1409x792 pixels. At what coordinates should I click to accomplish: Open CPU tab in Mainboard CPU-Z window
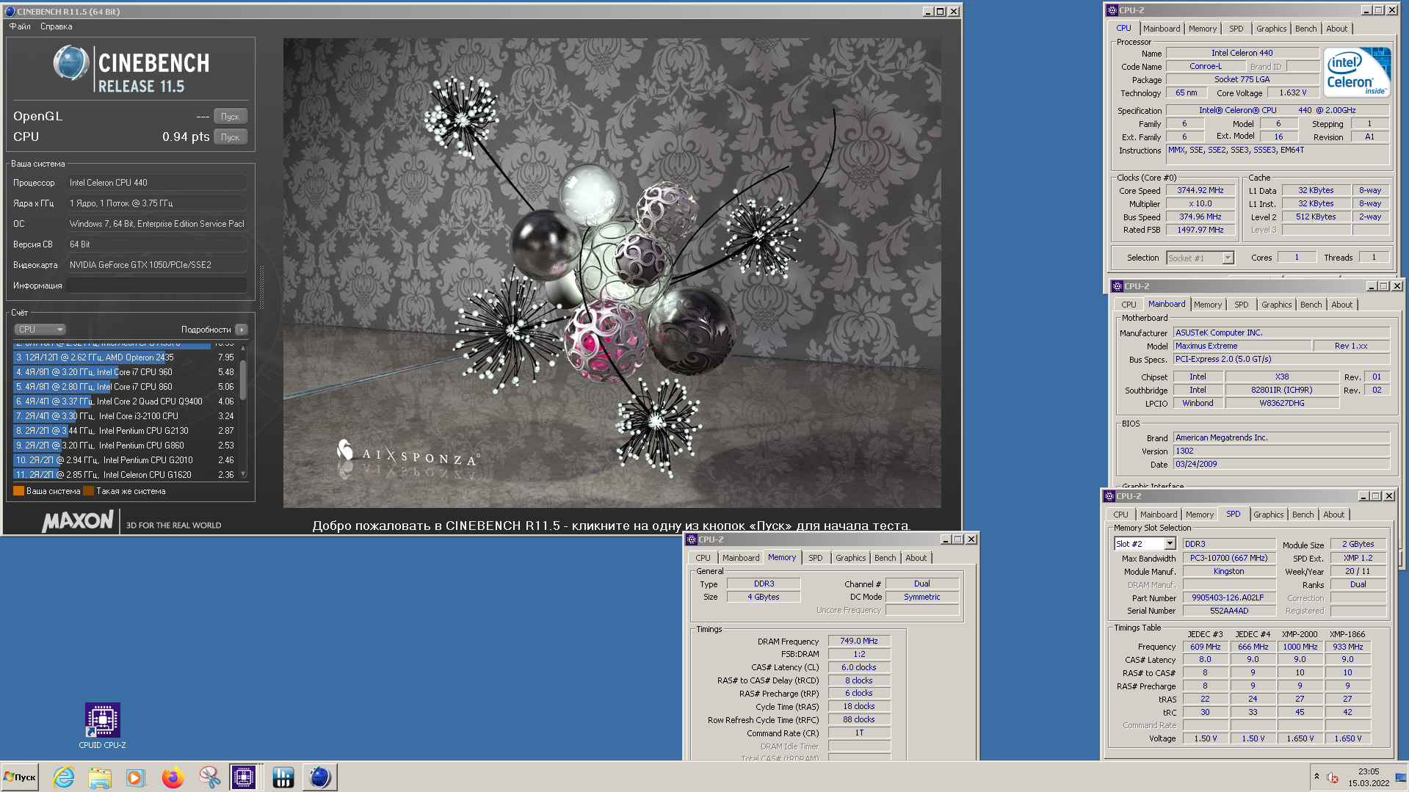[x=1129, y=305]
